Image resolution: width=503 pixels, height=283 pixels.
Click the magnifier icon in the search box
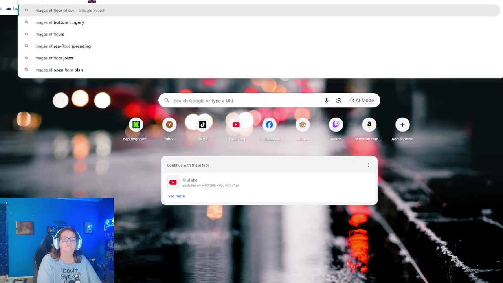click(x=167, y=101)
